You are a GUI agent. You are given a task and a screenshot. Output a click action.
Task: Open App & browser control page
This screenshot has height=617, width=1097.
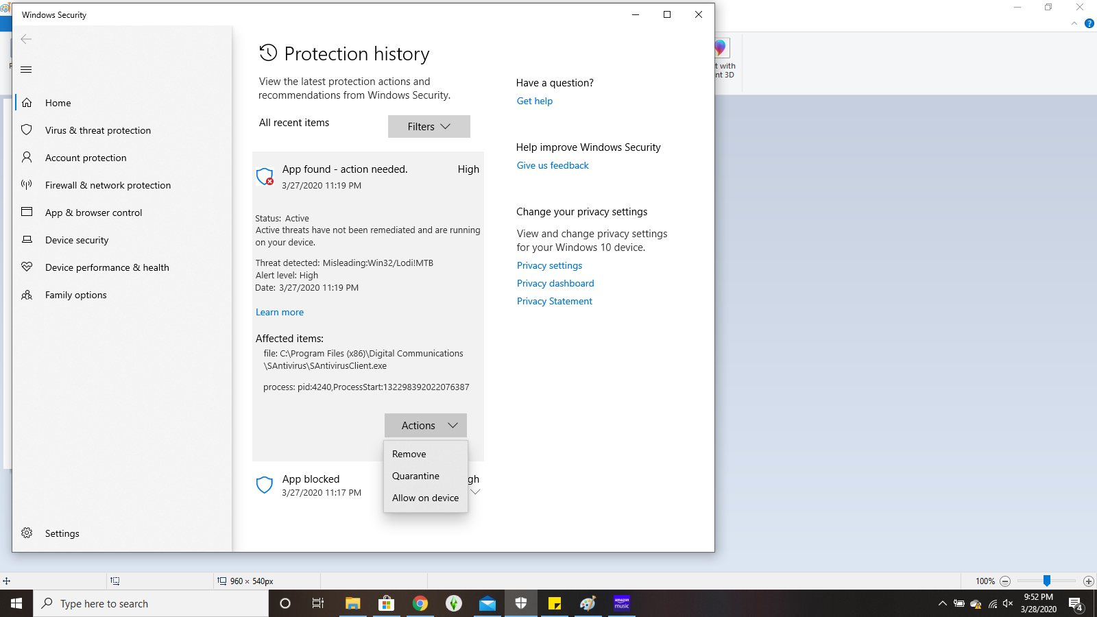122,213
